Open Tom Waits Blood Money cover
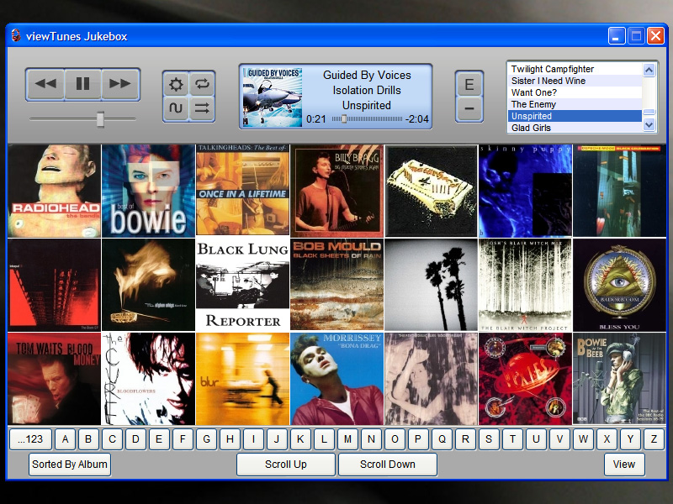The height and width of the screenshot is (504, 673). tap(54, 379)
